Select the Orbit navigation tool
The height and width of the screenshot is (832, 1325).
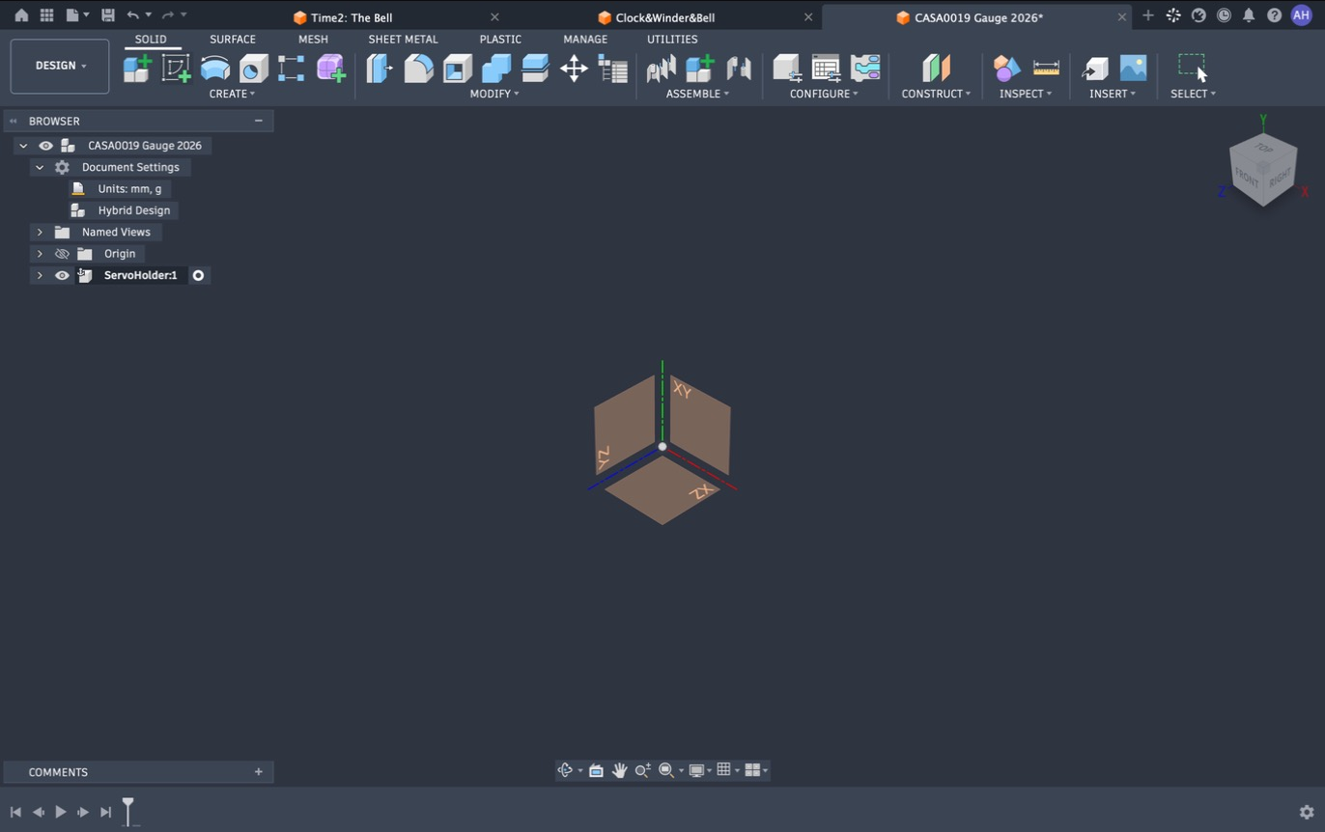click(566, 770)
